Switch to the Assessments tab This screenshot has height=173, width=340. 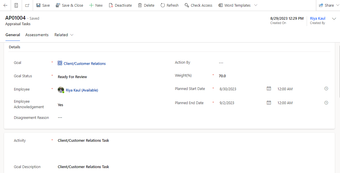(x=37, y=35)
